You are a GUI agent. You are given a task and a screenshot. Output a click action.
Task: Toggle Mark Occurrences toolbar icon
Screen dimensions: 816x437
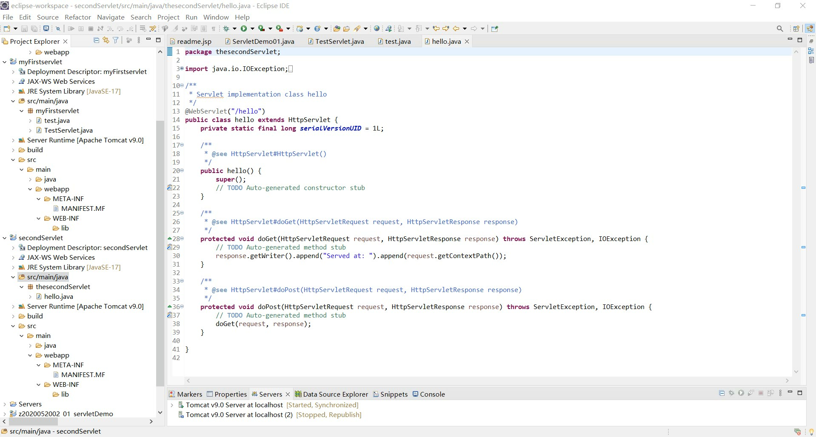pyautogui.click(x=174, y=28)
